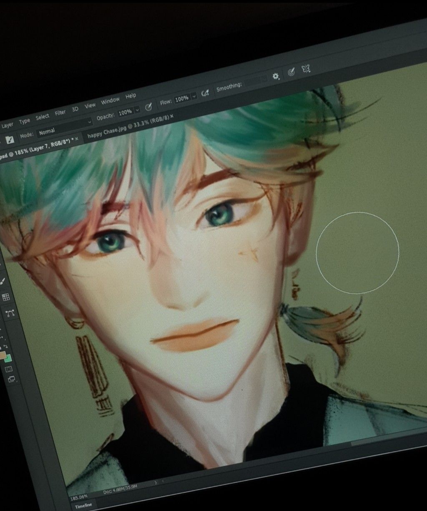This screenshot has height=511, width=427.
Task: Close the happy Chase.jpg tab
Action: click(x=171, y=116)
